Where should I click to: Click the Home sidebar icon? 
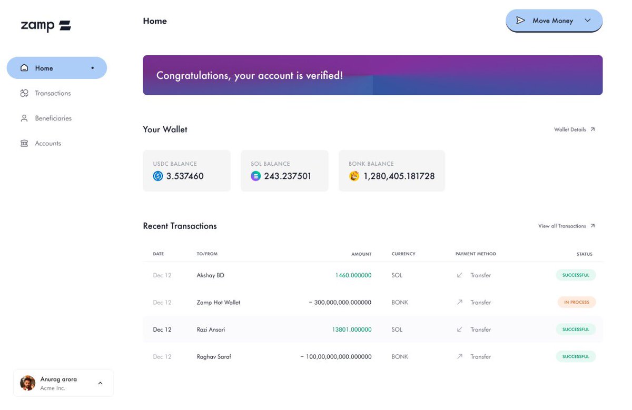(24, 68)
